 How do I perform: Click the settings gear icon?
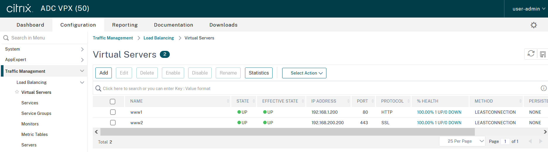[534, 25]
